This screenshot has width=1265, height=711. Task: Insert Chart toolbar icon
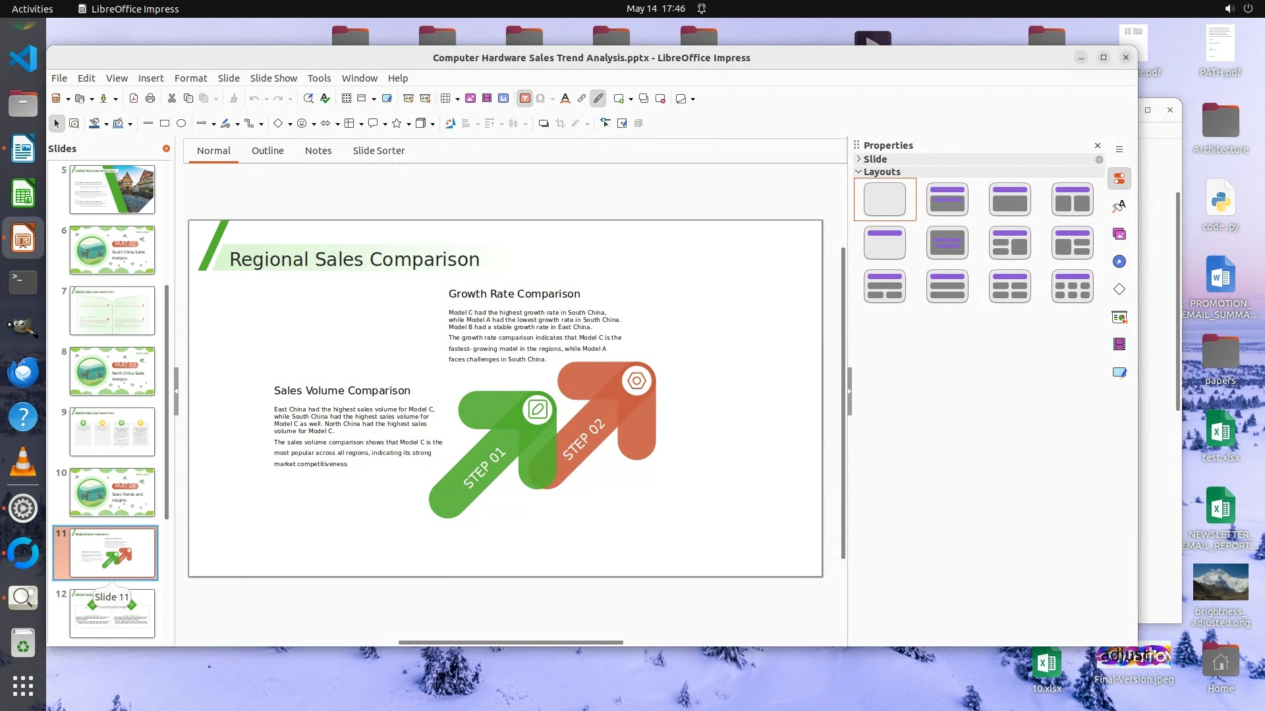[503, 99]
